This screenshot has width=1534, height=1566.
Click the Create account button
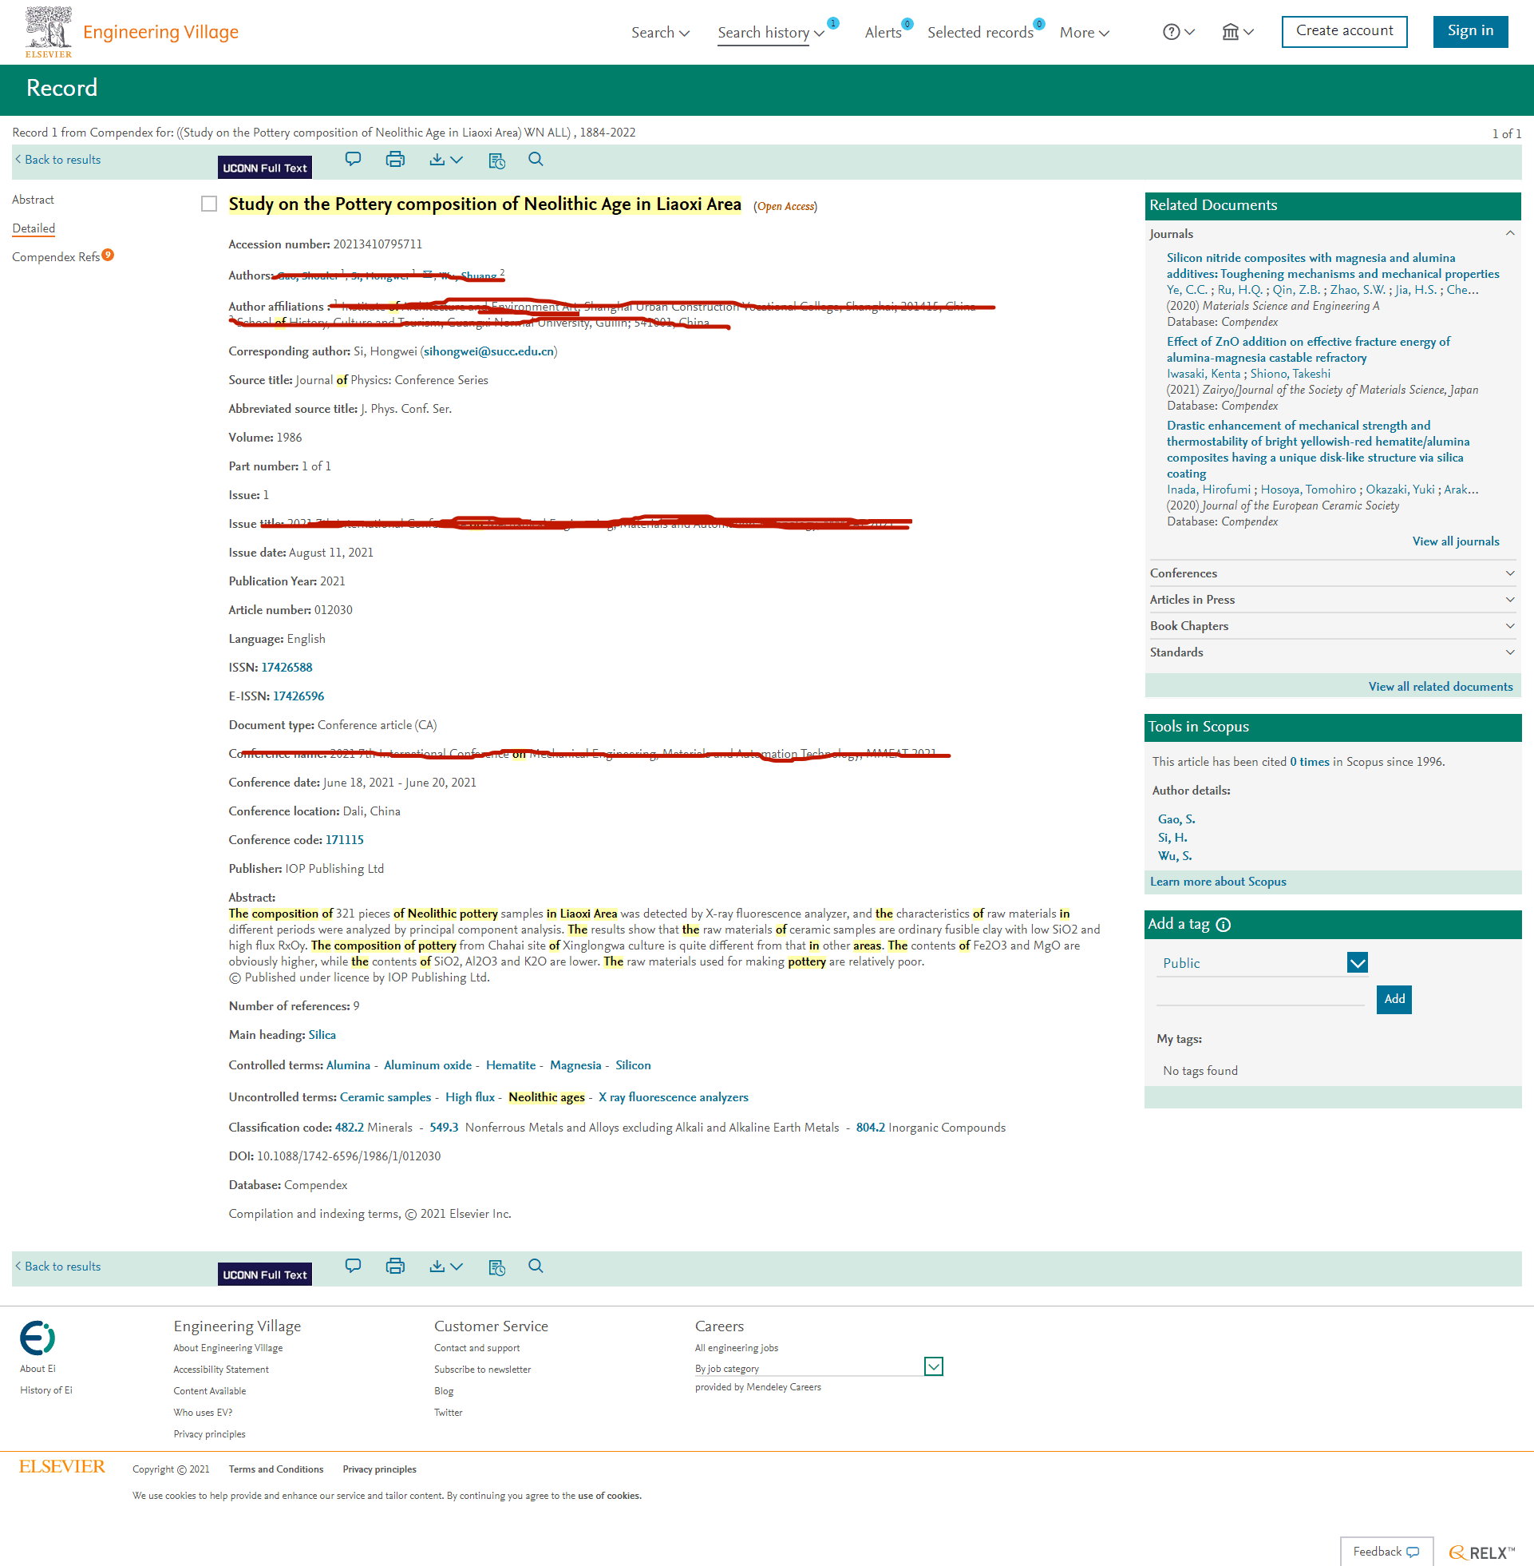pos(1344,31)
